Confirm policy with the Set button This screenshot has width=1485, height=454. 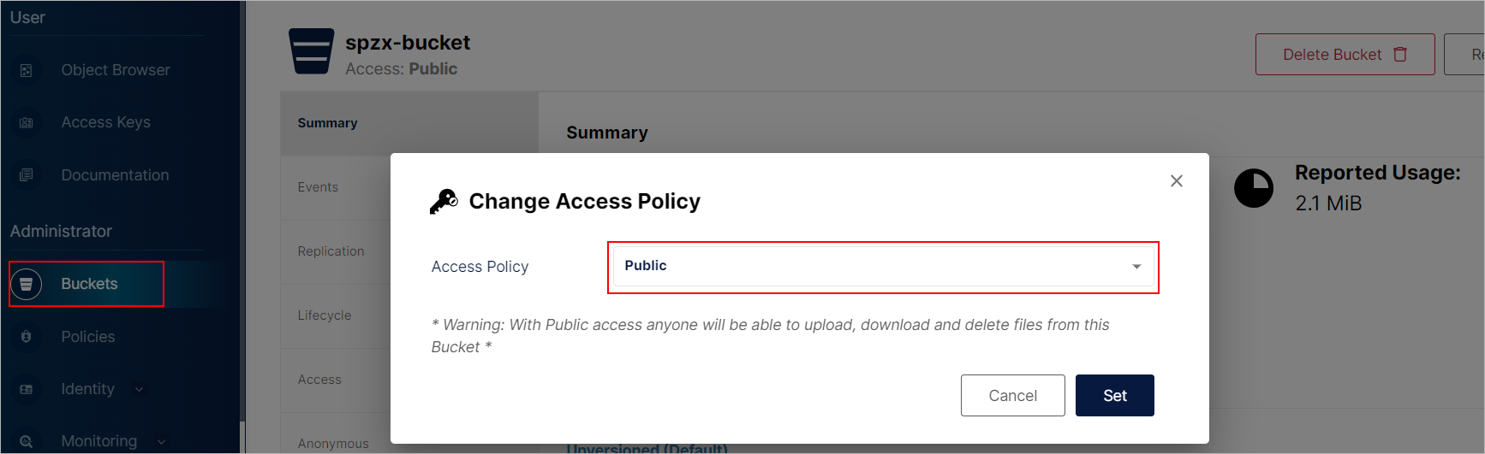[x=1115, y=396]
